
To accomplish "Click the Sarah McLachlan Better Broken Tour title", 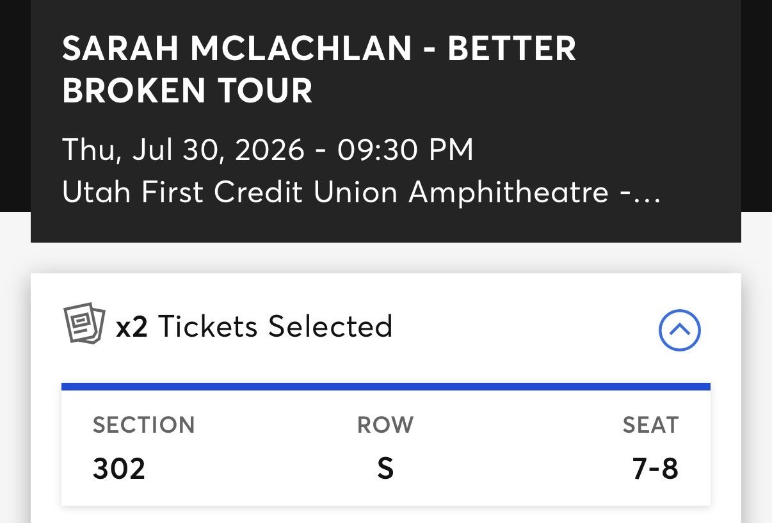I will click(x=319, y=69).
